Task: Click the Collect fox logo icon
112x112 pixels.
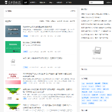Action: (6, 2)
